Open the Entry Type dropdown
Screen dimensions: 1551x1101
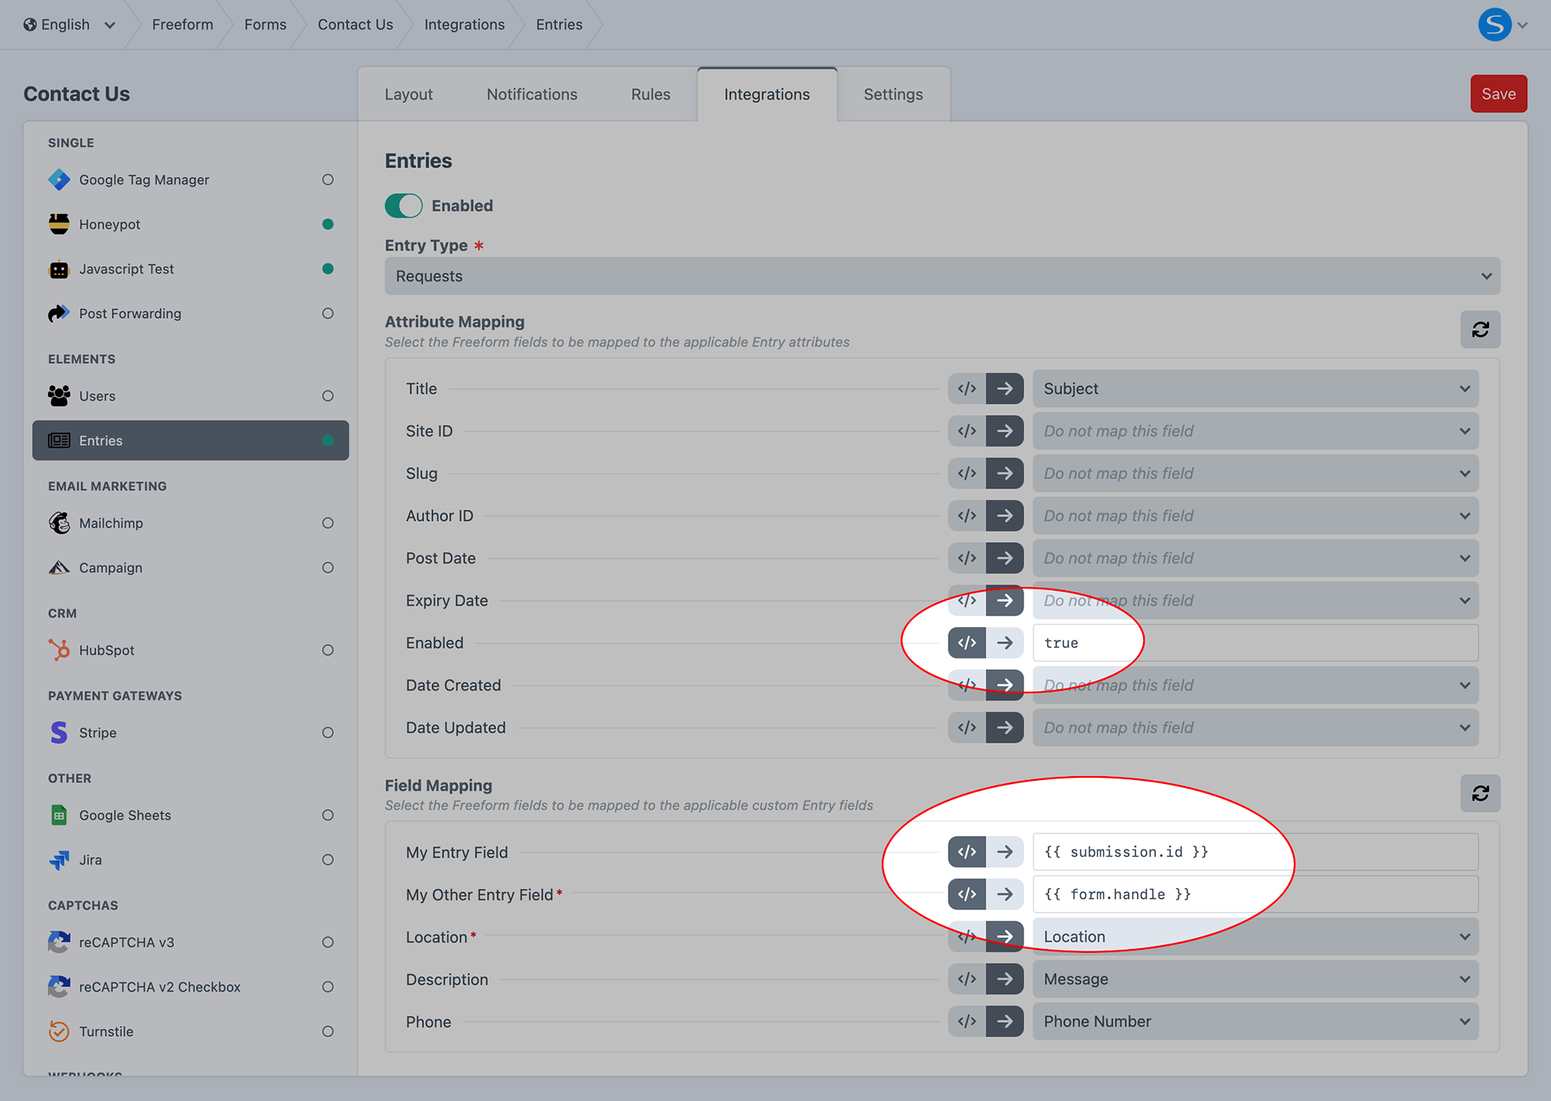tap(941, 275)
